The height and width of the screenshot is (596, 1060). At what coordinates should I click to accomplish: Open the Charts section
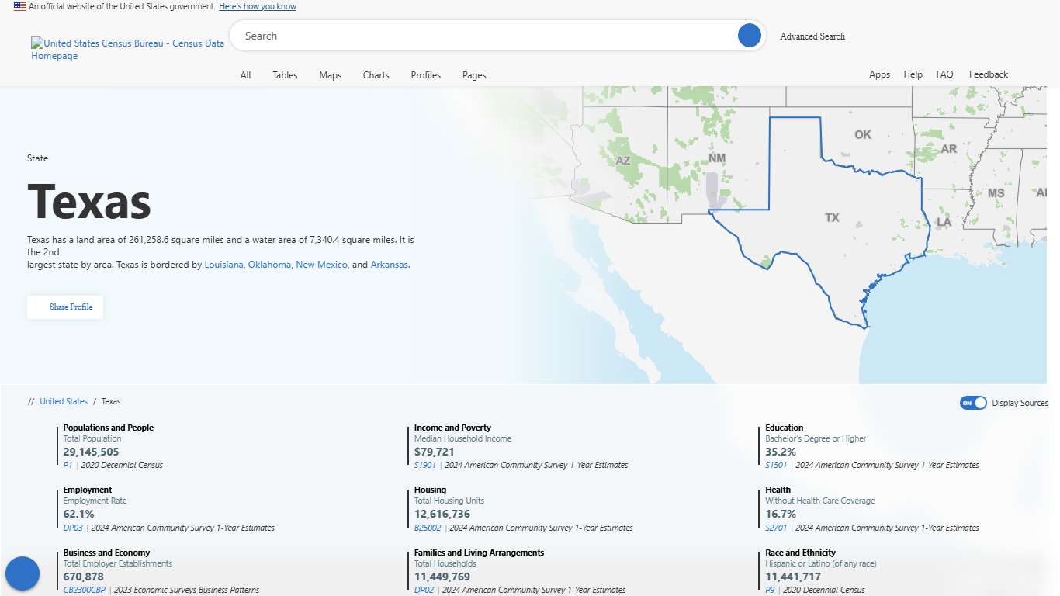click(x=376, y=74)
